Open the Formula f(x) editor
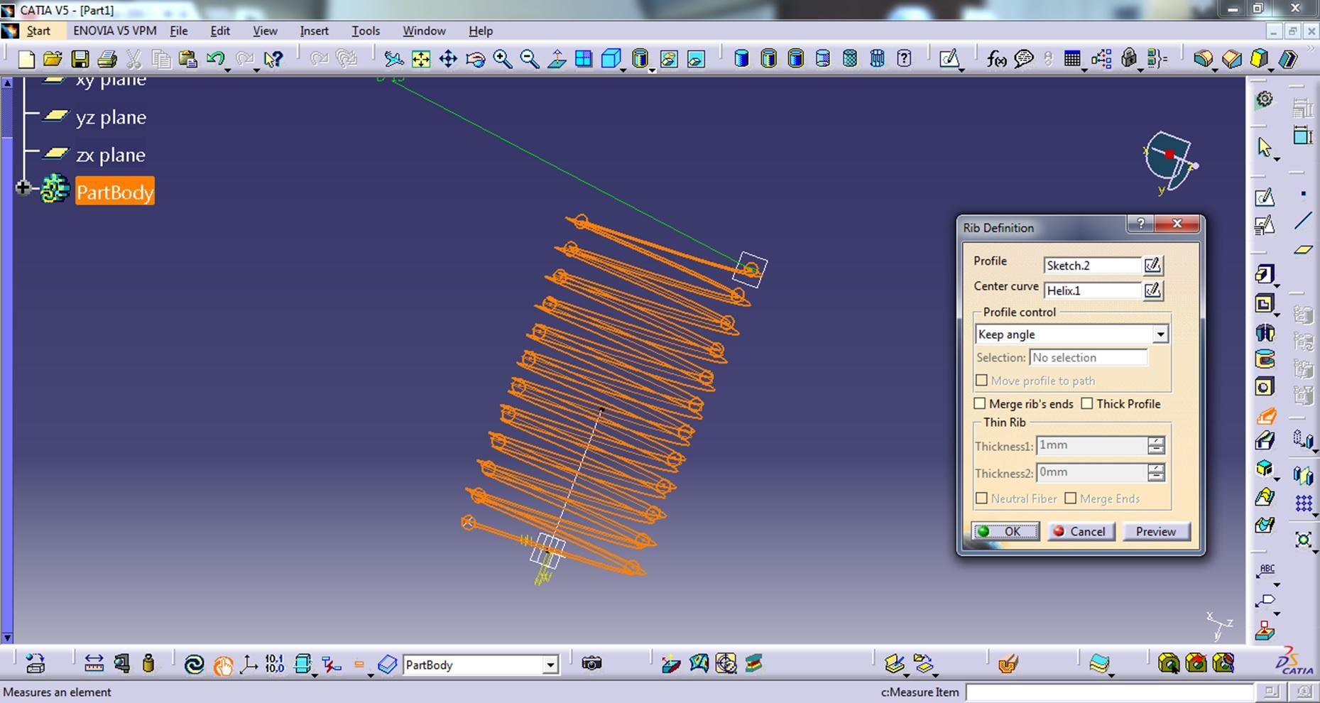Image resolution: width=1320 pixels, height=703 pixels. pos(996,59)
